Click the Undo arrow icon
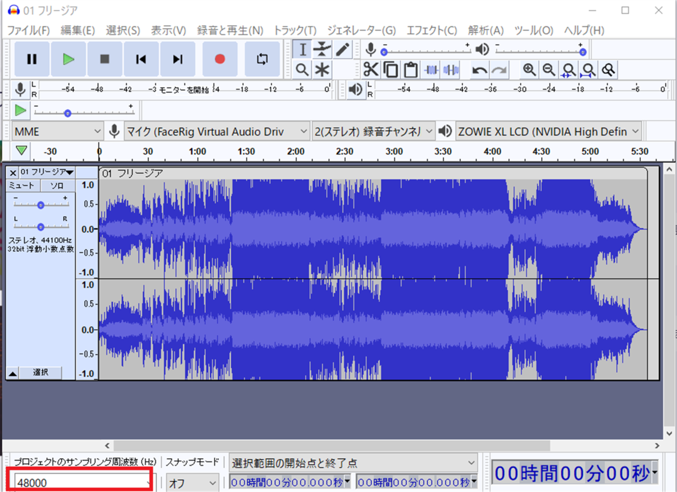 (480, 70)
